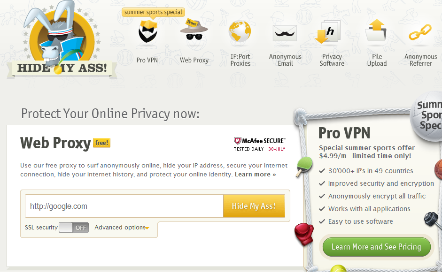Click the Advanced options yellow arrow
Viewport: 442px width, 274px height.
tap(147, 228)
